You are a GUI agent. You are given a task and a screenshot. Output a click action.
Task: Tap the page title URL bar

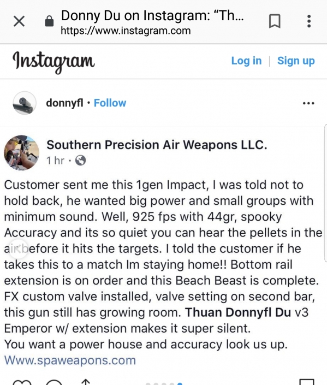(152, 22)
